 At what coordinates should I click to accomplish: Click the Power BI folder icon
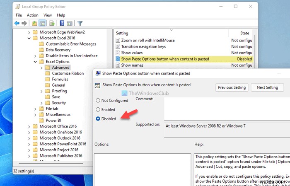pos(41,121)
